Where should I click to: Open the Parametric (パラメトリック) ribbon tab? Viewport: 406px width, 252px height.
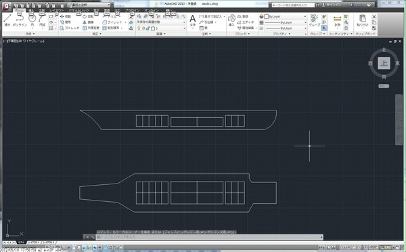click(78, 10)
